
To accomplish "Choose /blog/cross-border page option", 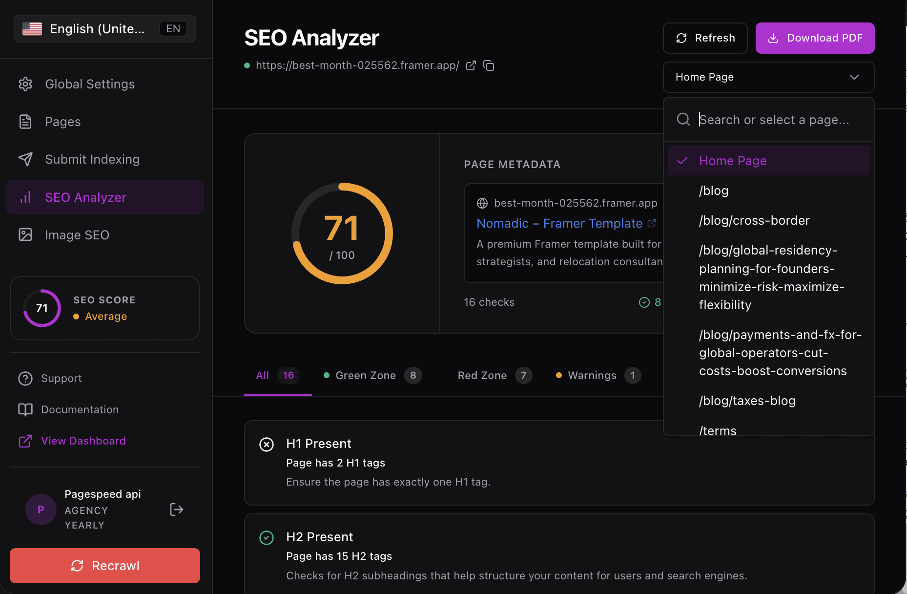I will tap(768, 220).
